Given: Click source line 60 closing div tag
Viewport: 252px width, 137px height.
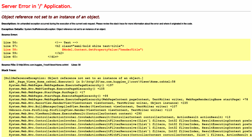Looking at the screenshot, I should (x=31, y=57).
